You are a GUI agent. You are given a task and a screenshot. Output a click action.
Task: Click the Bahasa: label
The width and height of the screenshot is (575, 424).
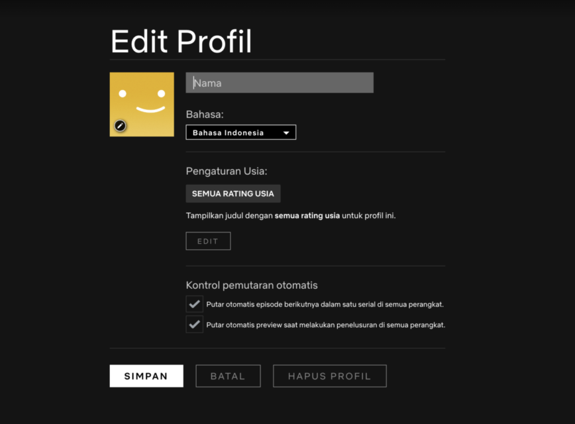[x=205, y=115]
